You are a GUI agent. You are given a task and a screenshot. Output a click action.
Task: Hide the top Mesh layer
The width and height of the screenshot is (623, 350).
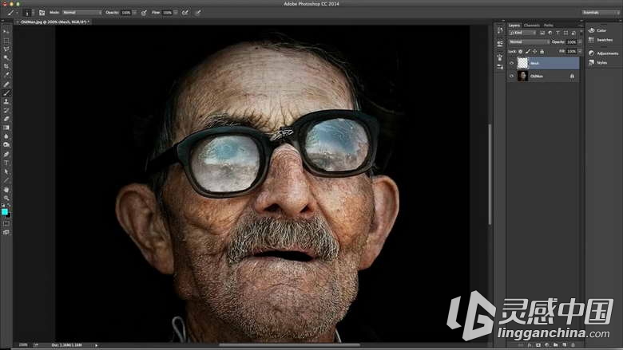pyautogui.click(x=512, y=63)
